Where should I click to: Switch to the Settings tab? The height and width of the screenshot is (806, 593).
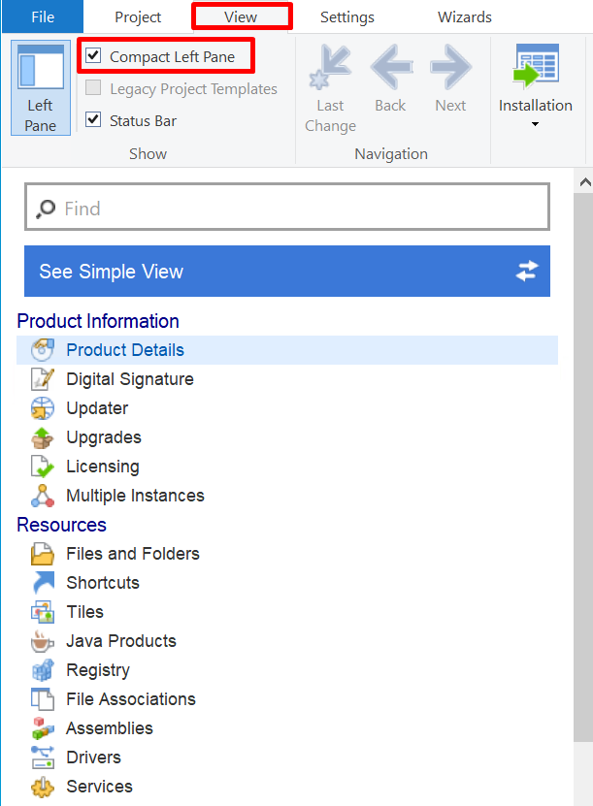pos(346,17)
